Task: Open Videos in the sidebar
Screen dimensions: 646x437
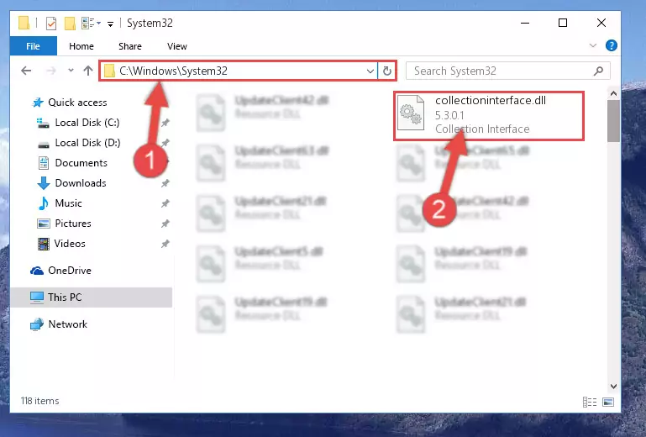Action: click(x=70, y=244)
